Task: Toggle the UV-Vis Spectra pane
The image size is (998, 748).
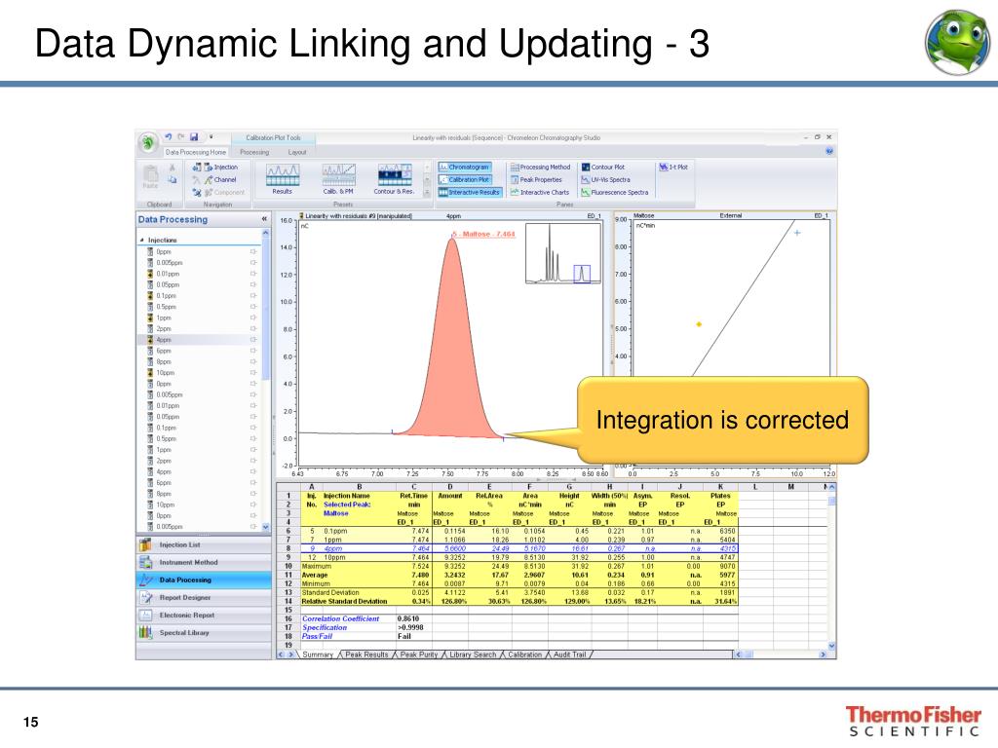Action: 605,180
